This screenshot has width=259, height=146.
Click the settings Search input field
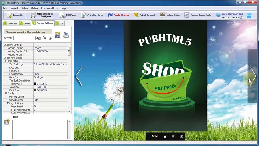click(x=24, y=38)
